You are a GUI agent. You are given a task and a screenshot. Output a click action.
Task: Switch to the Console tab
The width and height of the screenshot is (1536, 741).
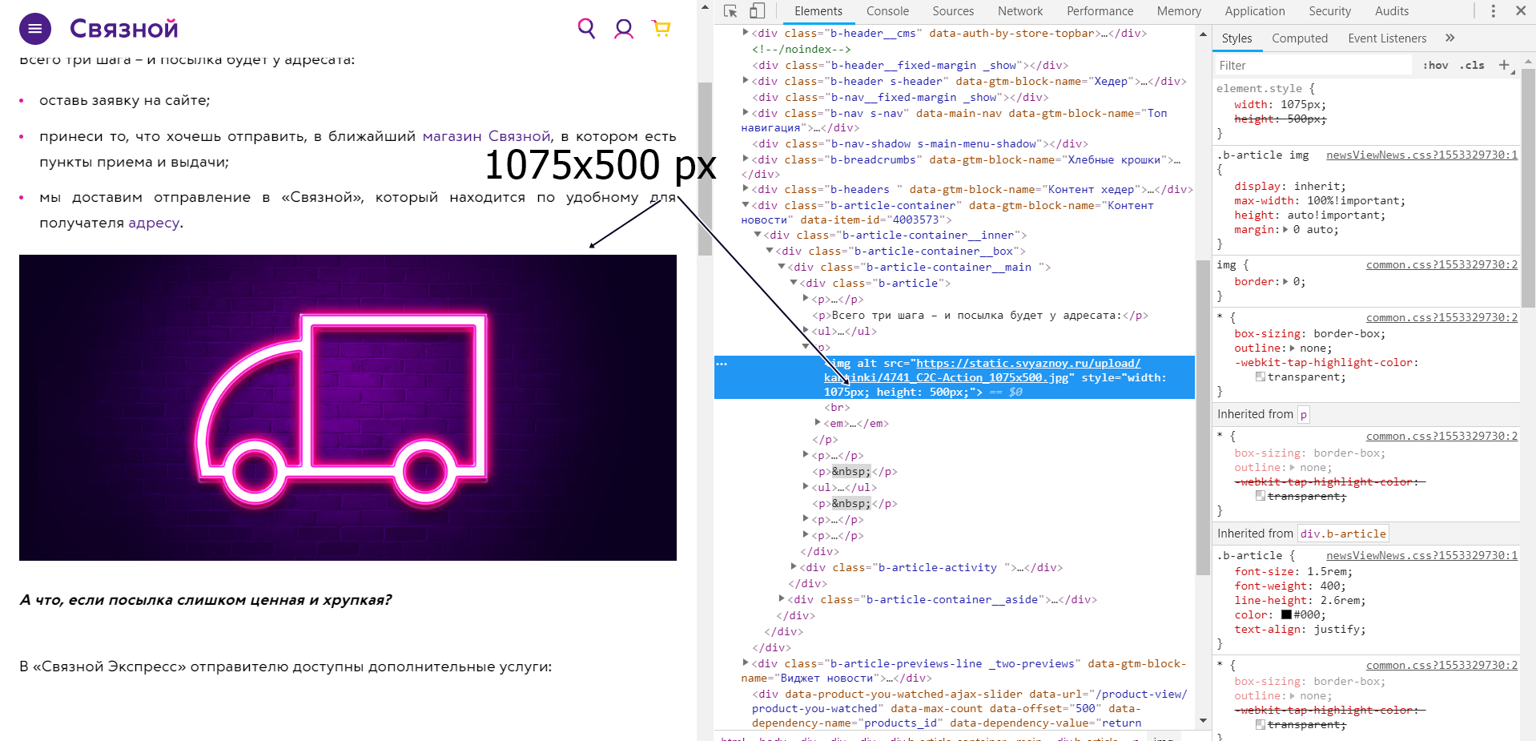click(x=887, y=11)
